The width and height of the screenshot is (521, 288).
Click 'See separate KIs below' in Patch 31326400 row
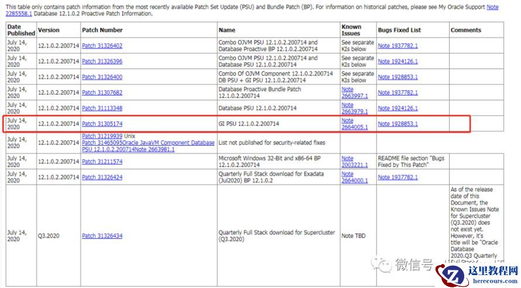point(358,77)
